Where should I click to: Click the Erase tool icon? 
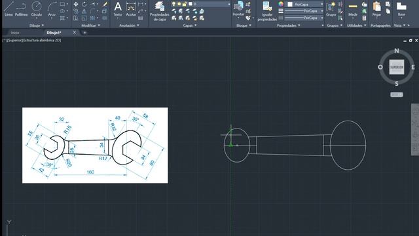click(x=105, y=4)
